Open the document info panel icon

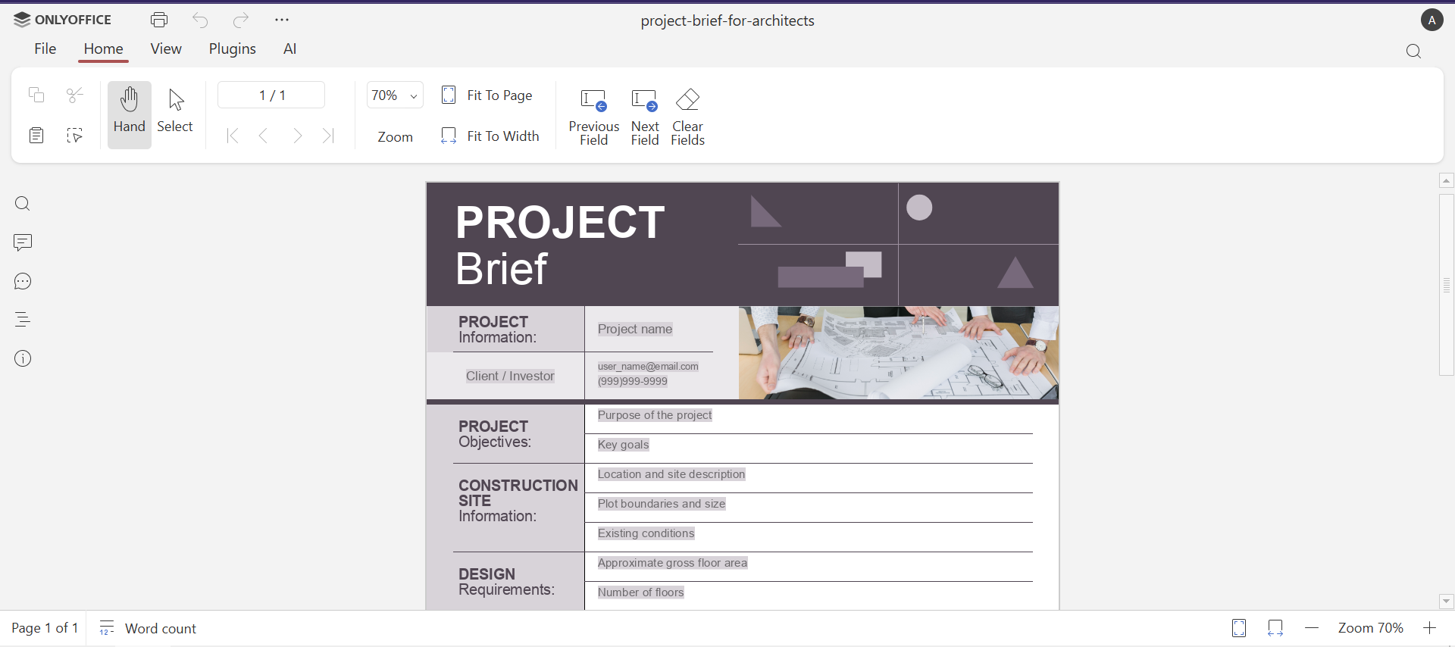coord(23,359)
